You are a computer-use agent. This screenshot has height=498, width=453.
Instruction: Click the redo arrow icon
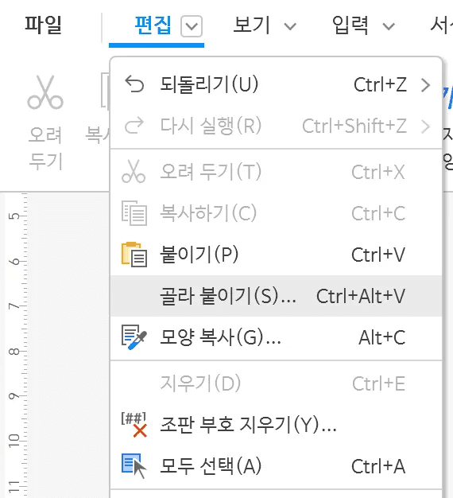click(134, 126)
